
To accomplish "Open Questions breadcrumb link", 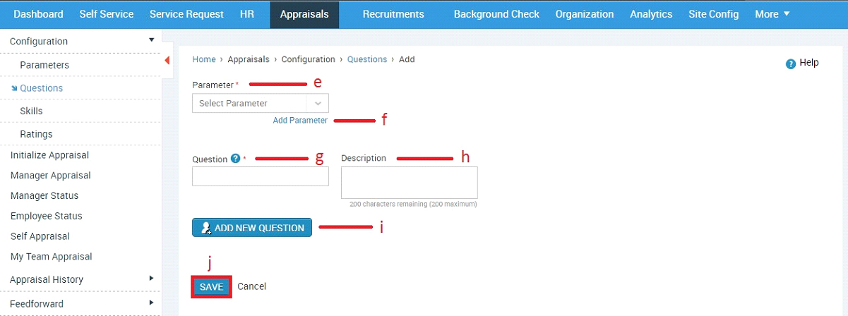I will (x=366, y=59).
